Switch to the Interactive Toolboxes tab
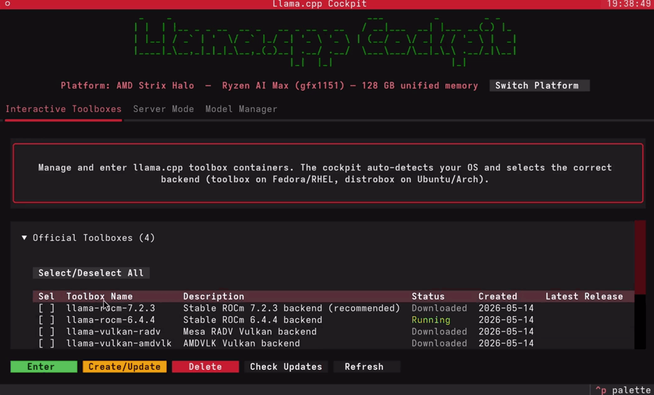The width and height of the screenshot is (654, 395). point(63,109)
